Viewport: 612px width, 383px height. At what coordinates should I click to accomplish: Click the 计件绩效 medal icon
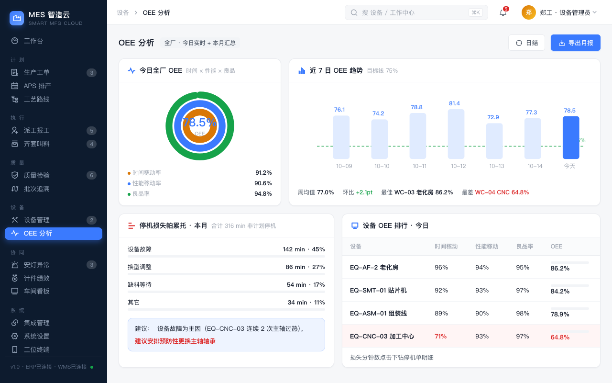click(x=15, y=278)
